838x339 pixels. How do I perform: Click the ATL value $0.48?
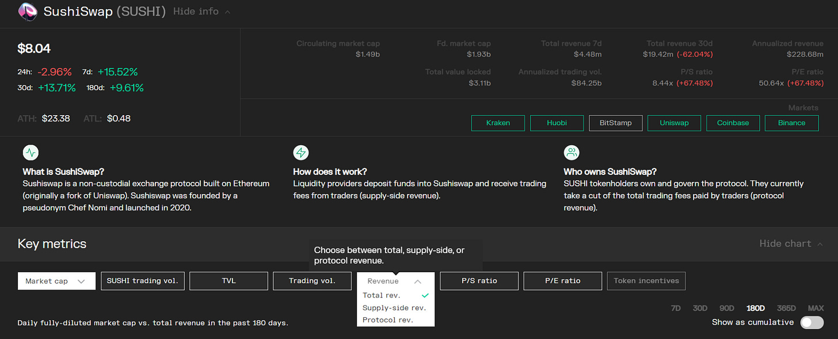coord(119,119)
